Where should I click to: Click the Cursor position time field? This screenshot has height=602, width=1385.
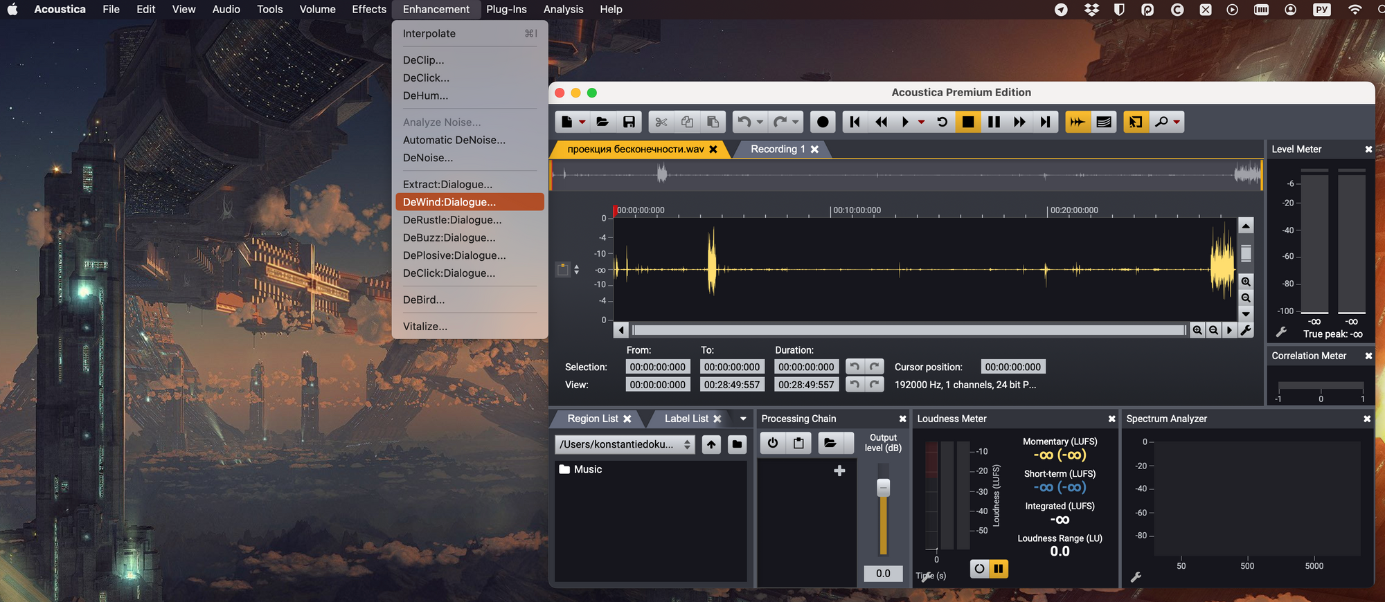1012,367
